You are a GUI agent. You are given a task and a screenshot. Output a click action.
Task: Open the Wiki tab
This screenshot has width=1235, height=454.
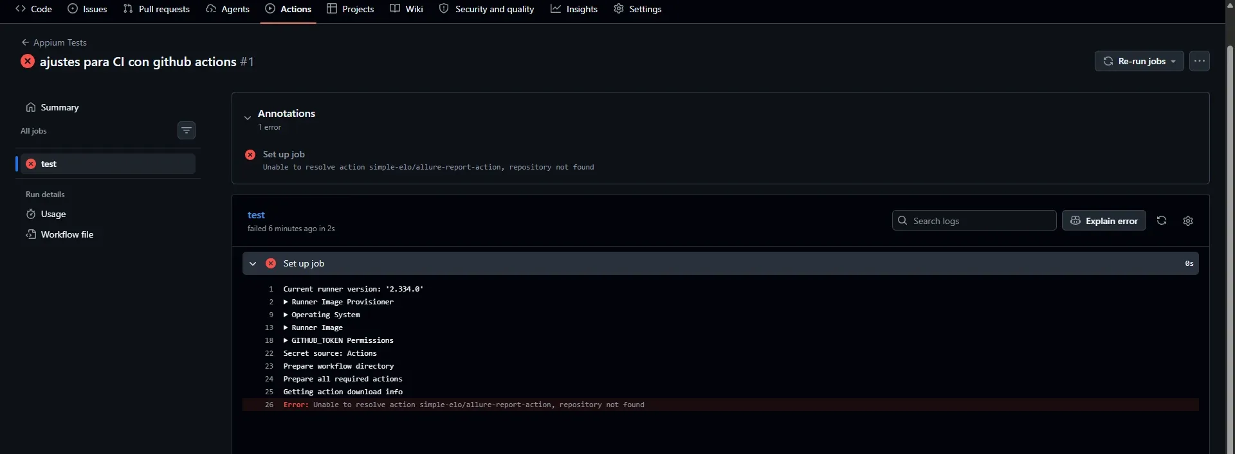407,9
